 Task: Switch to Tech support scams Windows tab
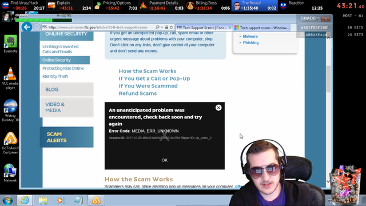coord(262,27)
